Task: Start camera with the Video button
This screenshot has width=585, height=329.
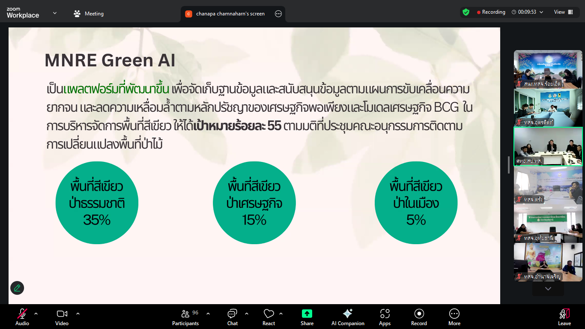Action: point(62,317)
